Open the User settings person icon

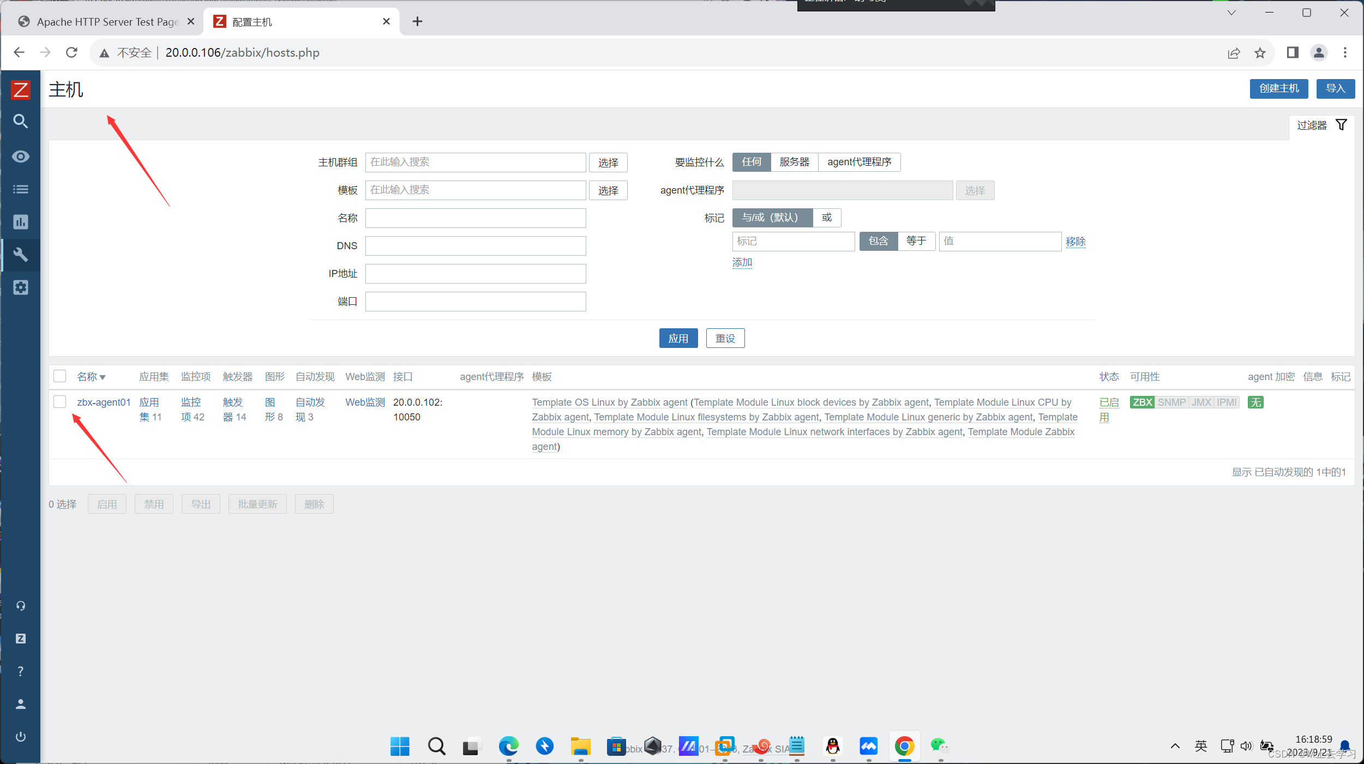pyautogui.click(x=21, y=704)
